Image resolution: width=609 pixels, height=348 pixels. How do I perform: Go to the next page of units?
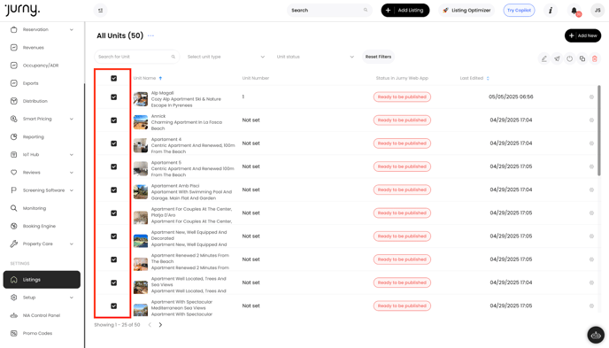(160, 325)
